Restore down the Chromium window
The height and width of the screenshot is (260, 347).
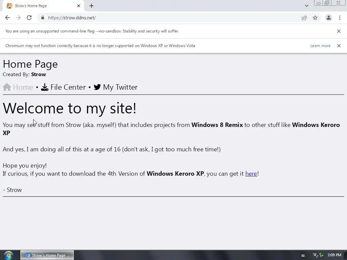click(327, 3)
